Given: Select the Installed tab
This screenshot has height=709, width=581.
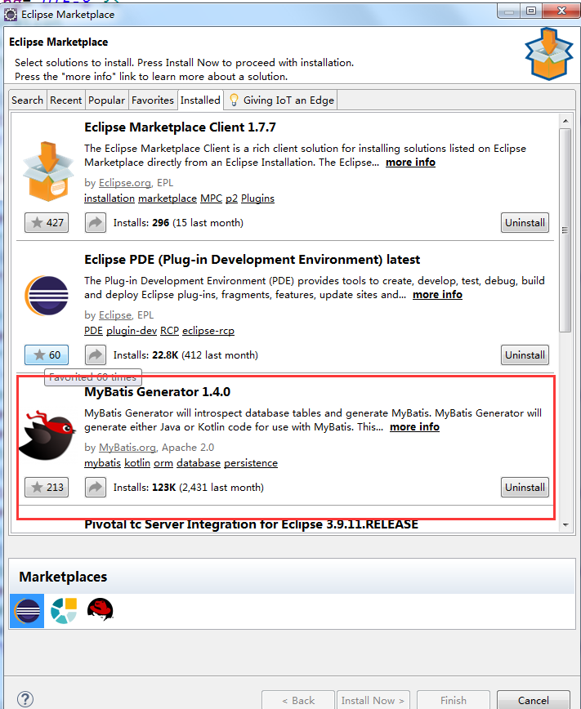Looking at the screenshot, I should [x=200, y=100].
